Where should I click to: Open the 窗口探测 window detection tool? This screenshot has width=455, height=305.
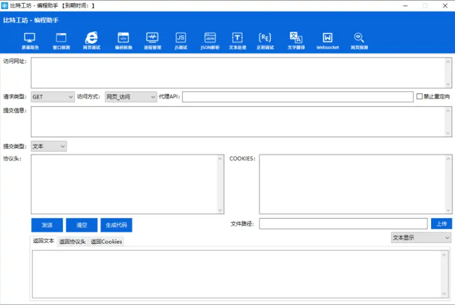tap(61, 39)
